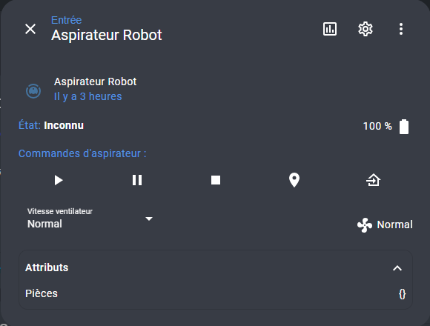The image size is (430, 326).
Task: Start the vacuum with play button
Action: tap(59, 180)
